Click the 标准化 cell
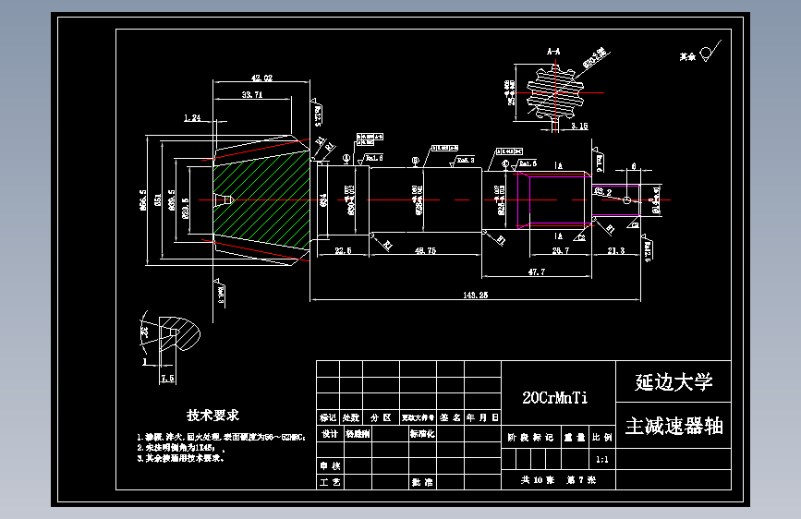Screen dimensions: 801x519 coord(422,434)
